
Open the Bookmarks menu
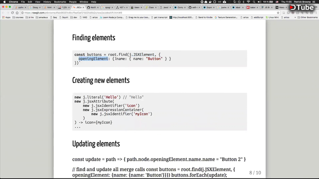[x=60, y=2]
